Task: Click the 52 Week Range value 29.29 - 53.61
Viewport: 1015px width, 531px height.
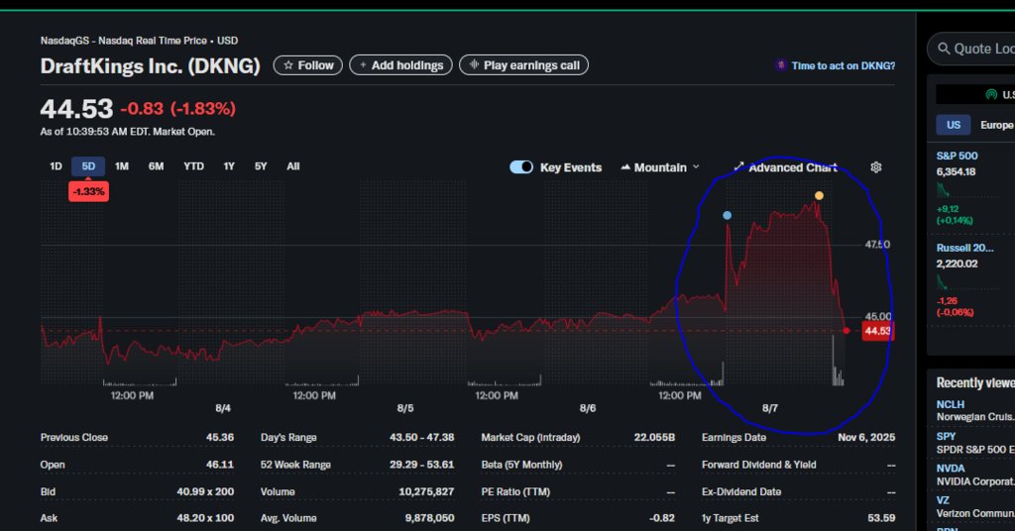Action: point(422,465)
